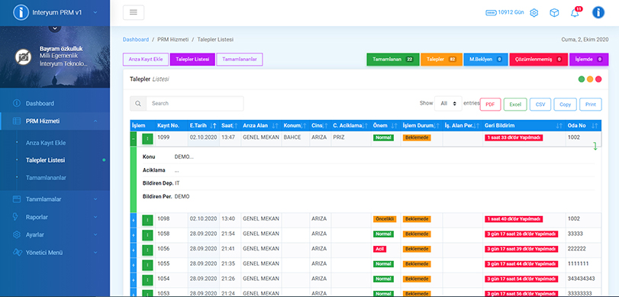Click the red card control dot

pos(598,79)
